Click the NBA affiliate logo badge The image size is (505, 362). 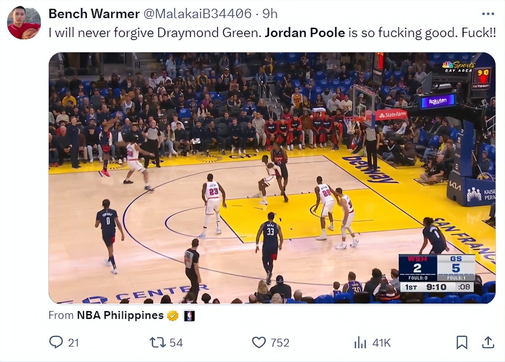coord(189,315)
